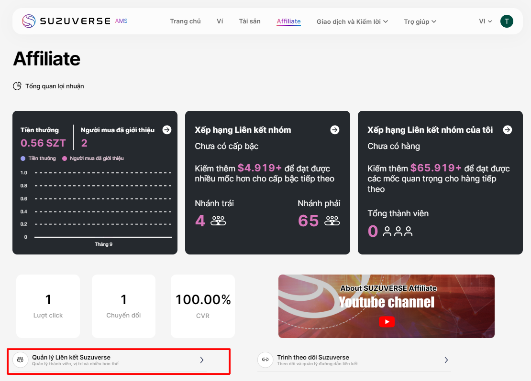Go to the Trang chủ tab
This screenshot has height=381, width=531.
pyautogui.click(x=185, y=21)
